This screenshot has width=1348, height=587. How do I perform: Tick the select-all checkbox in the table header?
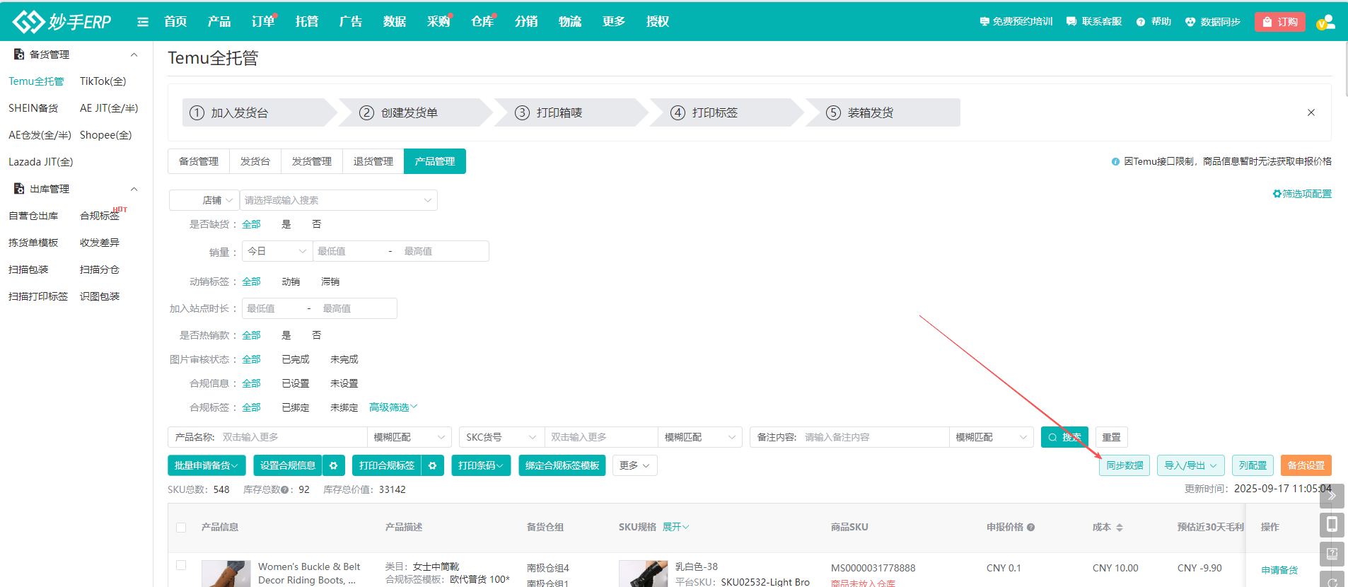[181, 528]
